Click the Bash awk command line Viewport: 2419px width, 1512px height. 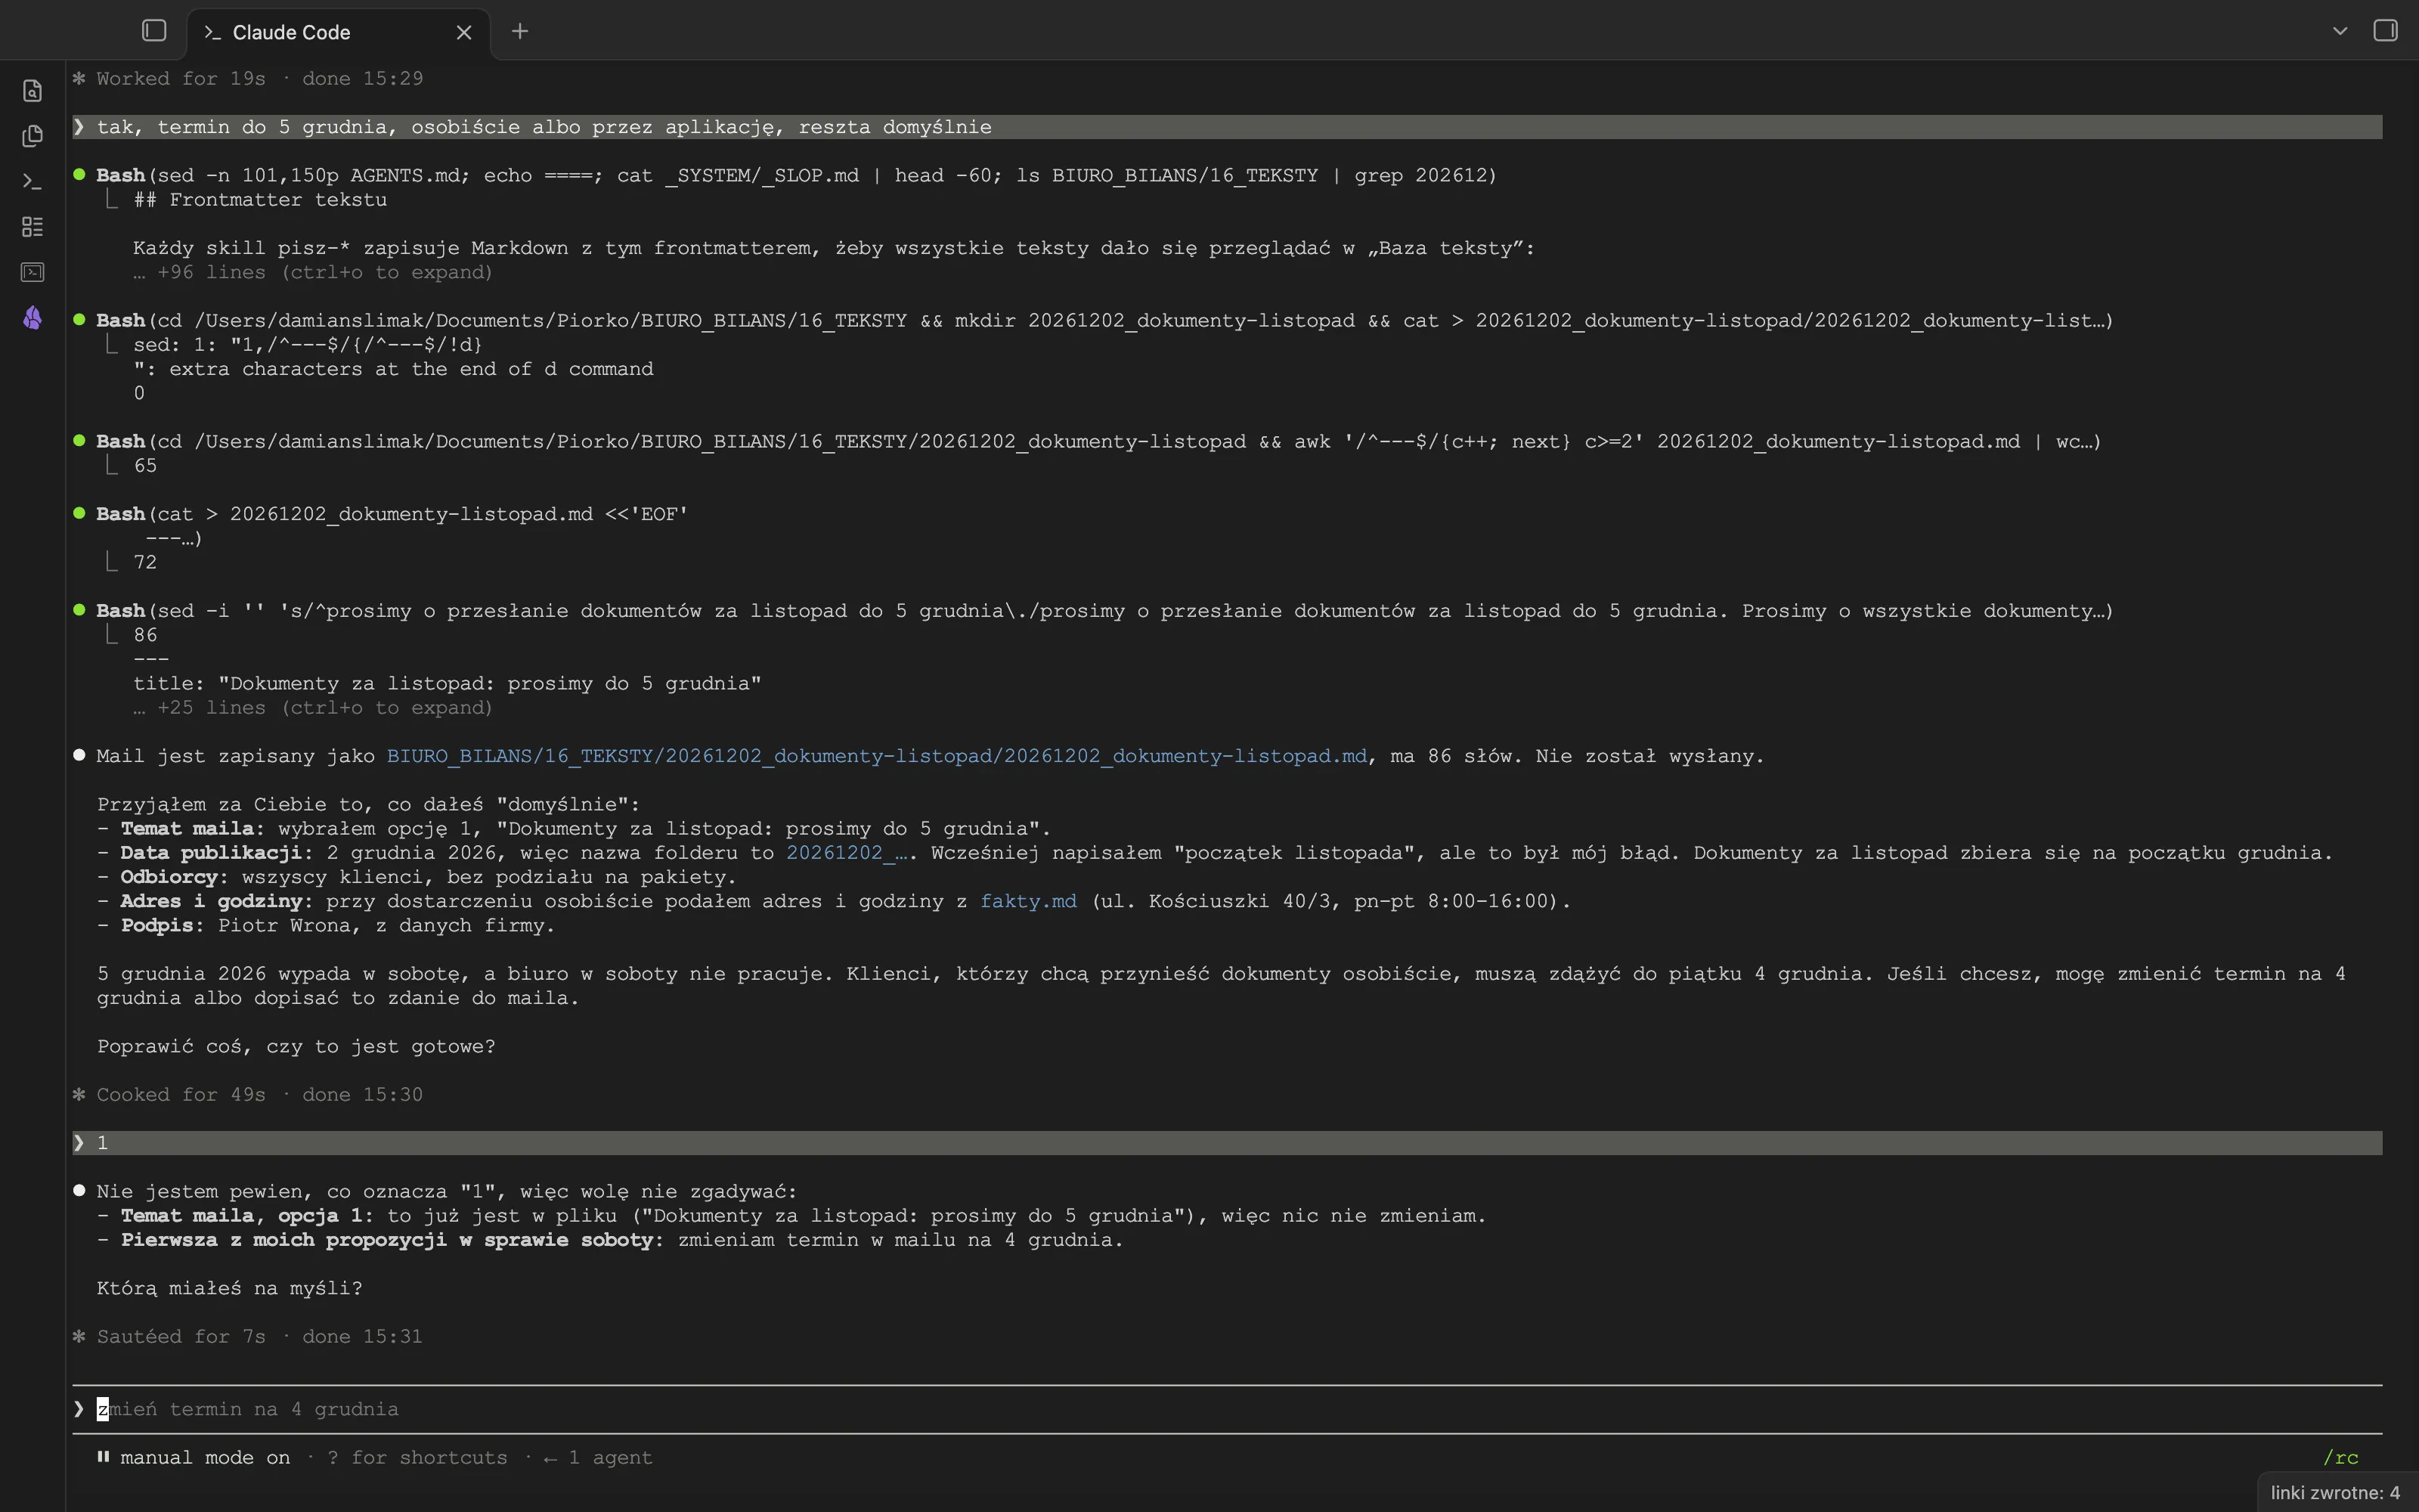[x=1098, y=442]
